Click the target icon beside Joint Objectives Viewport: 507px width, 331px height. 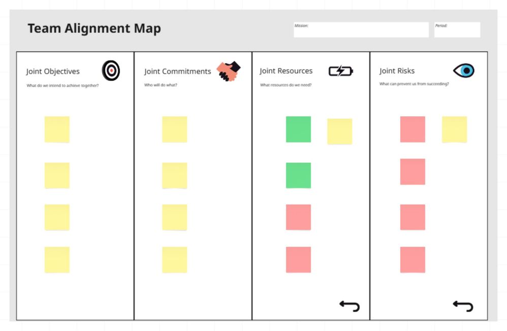pos(111,71)
